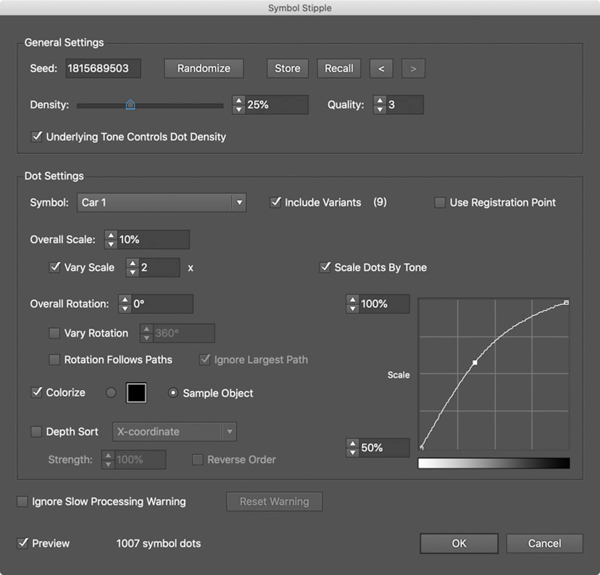Click the Recall button
Image resolution: width=600 pixels, height=575 pixels.
coord(338,68)
